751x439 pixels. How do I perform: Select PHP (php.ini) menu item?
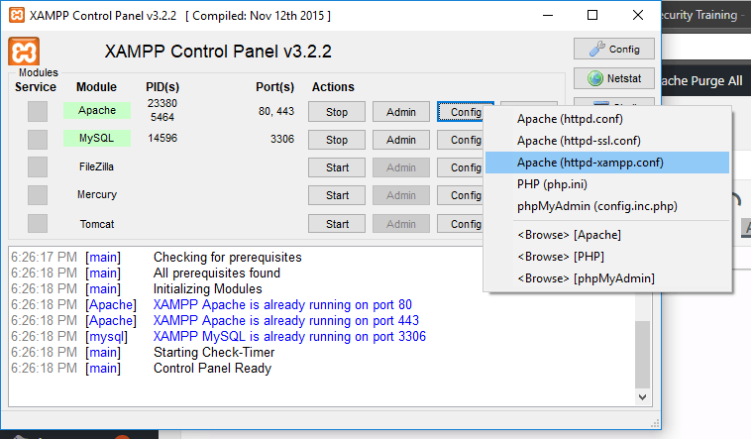(x=555, y=184)
